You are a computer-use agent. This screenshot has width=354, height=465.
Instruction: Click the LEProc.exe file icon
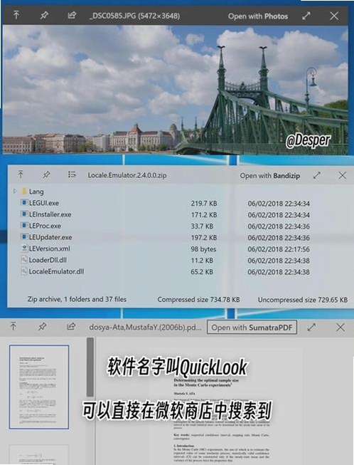(x=24, y=226)
